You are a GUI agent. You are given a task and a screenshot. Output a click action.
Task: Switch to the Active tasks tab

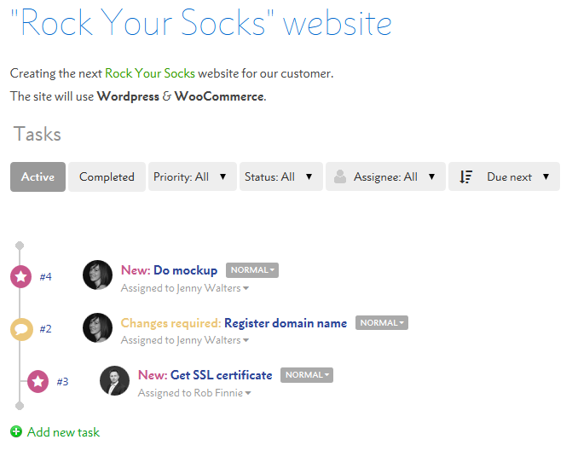38,177
